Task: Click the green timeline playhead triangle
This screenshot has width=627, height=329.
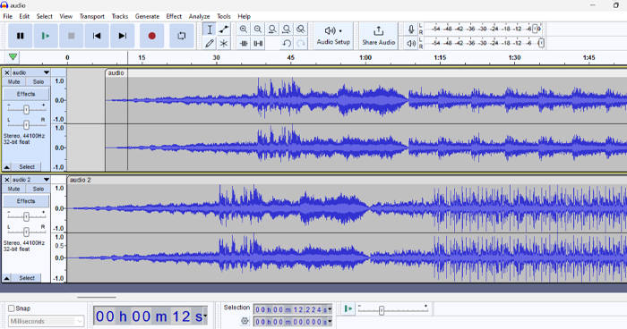Action: pos(13,57)
